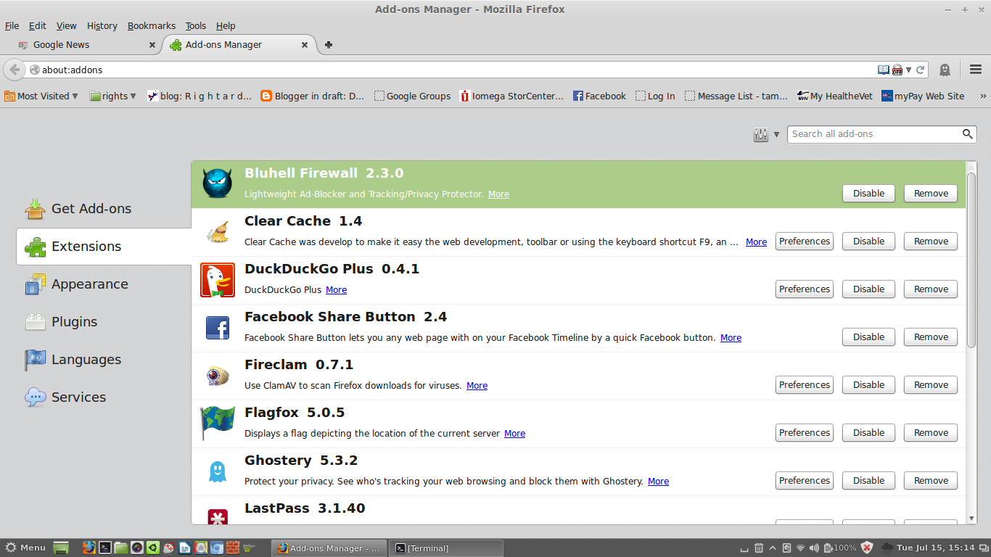The height and width of the screenshot is (557, 991).
Task: Open the file manager folder launcher in taskbar
Action: 120,548
